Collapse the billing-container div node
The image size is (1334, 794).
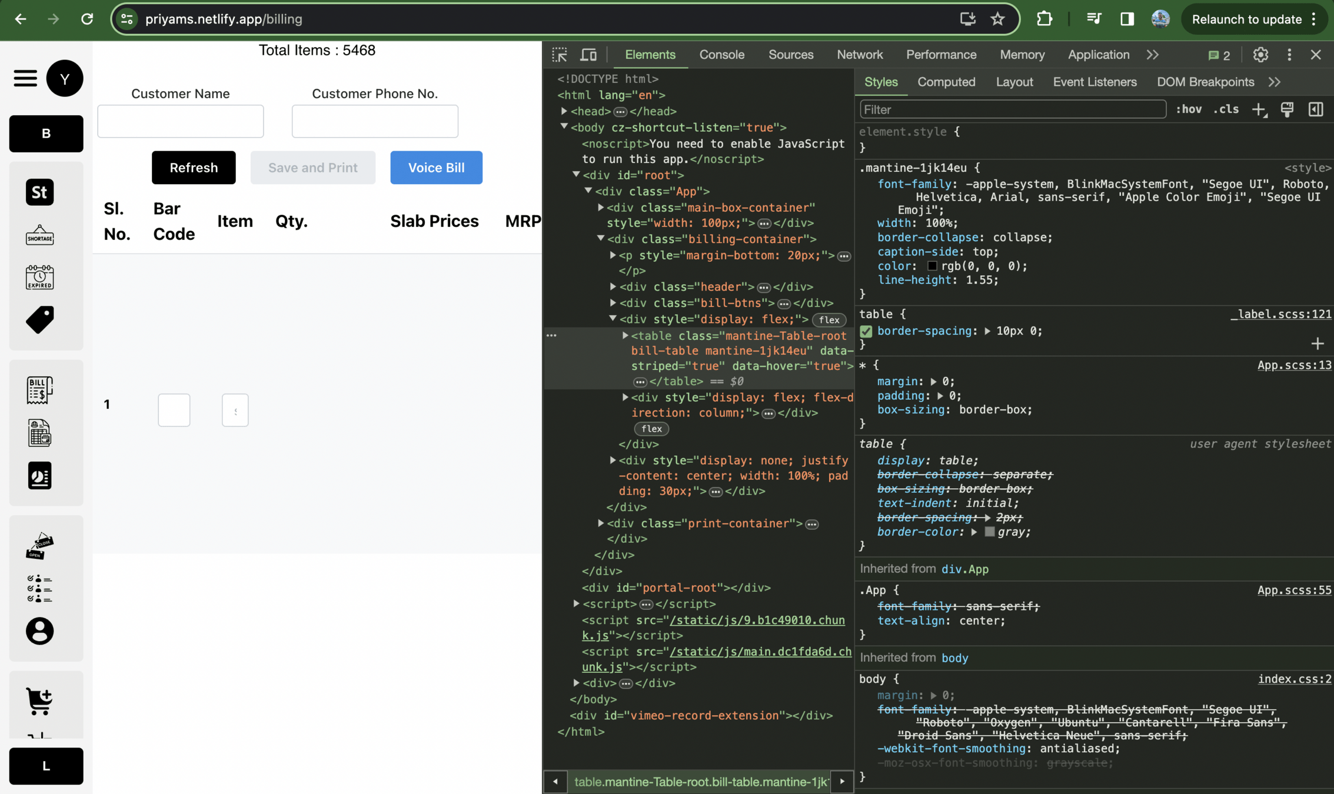pyautogui.click(x=601, y=239)
